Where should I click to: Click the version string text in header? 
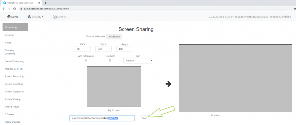250,17
